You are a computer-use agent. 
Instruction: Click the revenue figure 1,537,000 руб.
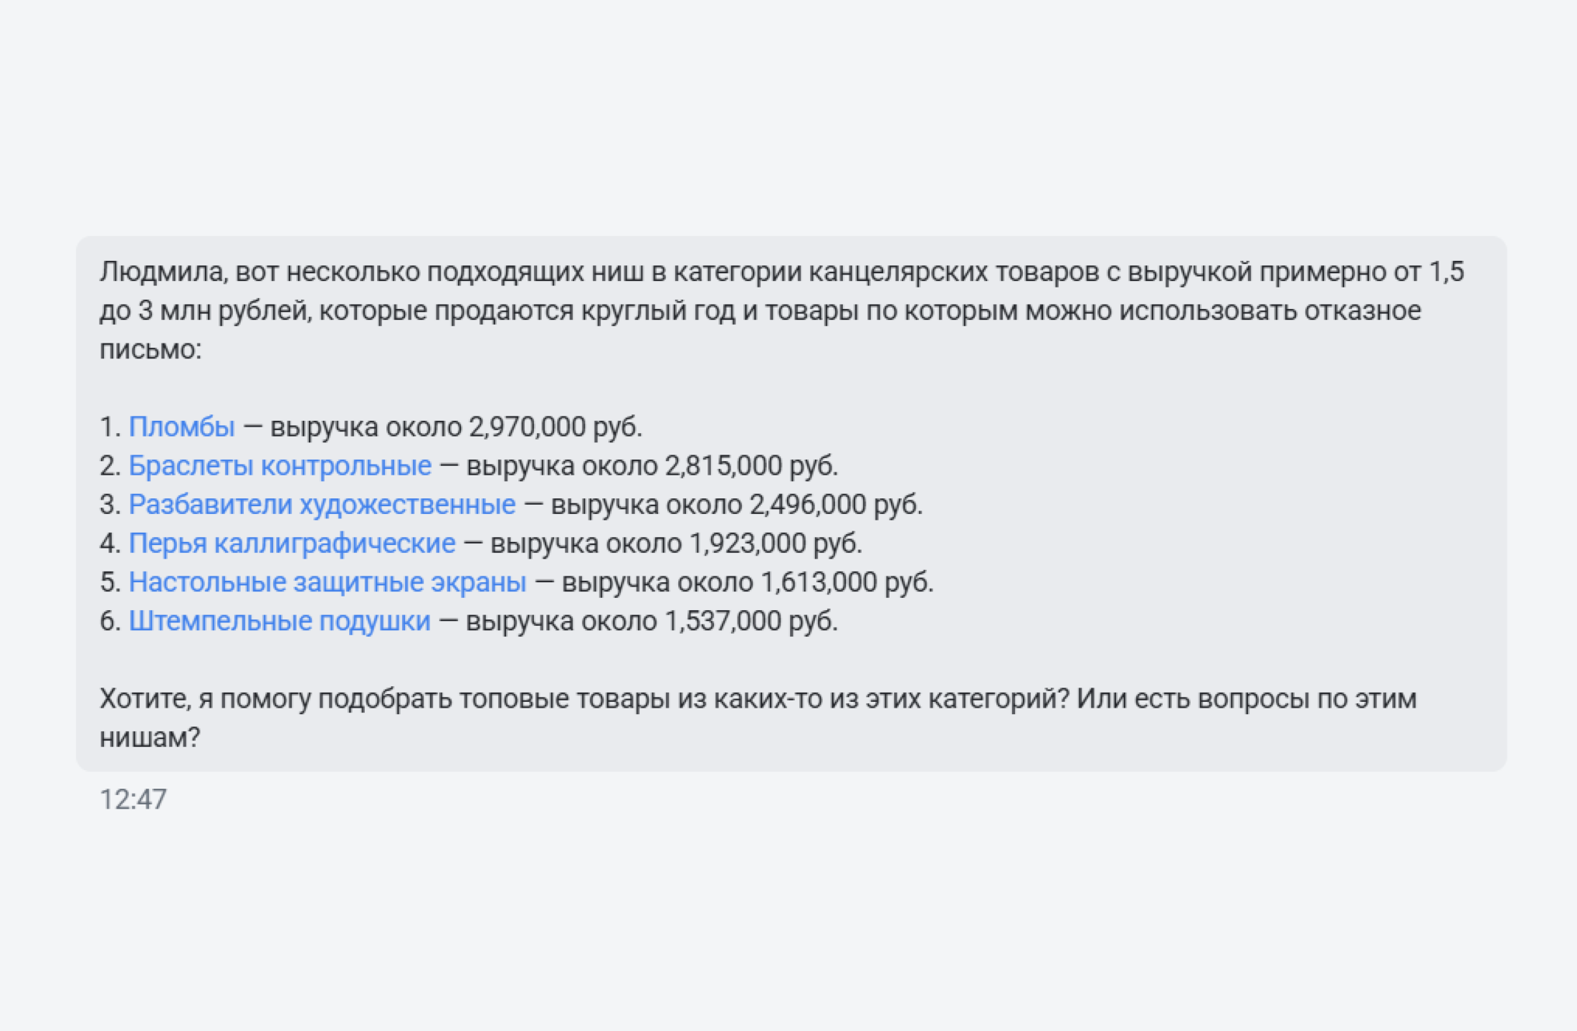coord(751,621)
